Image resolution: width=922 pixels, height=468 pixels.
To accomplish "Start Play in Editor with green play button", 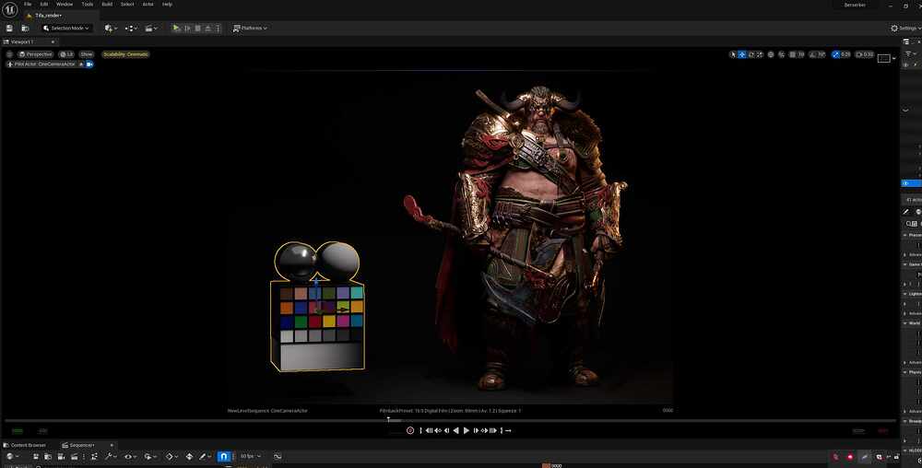I will [176, 28].
